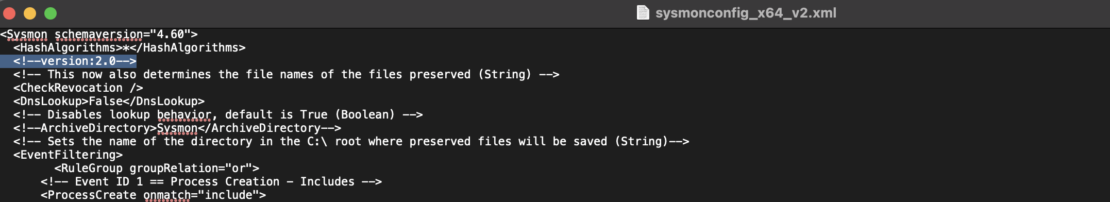The image size is (1110, 202).
Task: Click the underlined word onmatch
Action: coord(167,195)
